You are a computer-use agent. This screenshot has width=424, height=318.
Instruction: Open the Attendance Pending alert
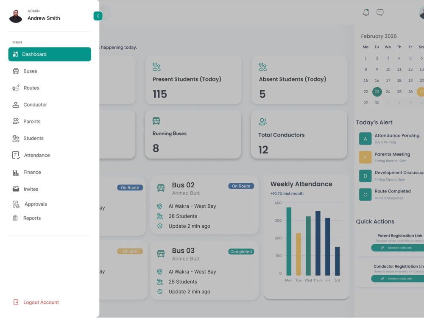coord(391,138)
